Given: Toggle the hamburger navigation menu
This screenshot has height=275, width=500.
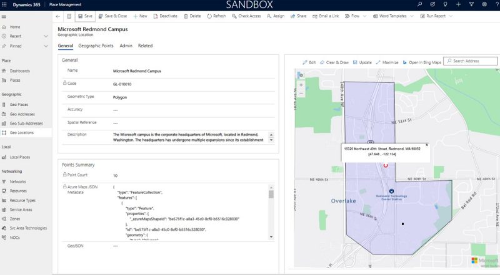Looking at the screenshot, I should click(4, 16).
